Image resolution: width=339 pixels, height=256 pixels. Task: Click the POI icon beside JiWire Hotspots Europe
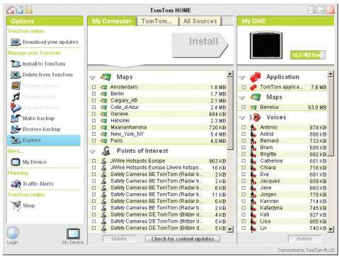103,161
